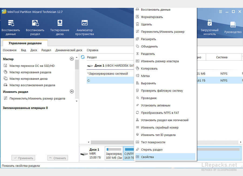Viewport: 243px width, 176px height.
Task: Click the Стереть раздел eraser icon
Action: 137,149
